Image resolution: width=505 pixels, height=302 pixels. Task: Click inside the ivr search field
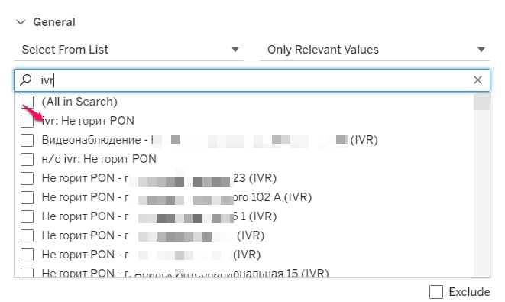coord(252,80)
